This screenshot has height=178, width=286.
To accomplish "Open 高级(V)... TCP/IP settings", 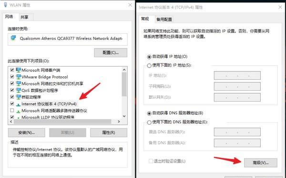I will [260, 163].
